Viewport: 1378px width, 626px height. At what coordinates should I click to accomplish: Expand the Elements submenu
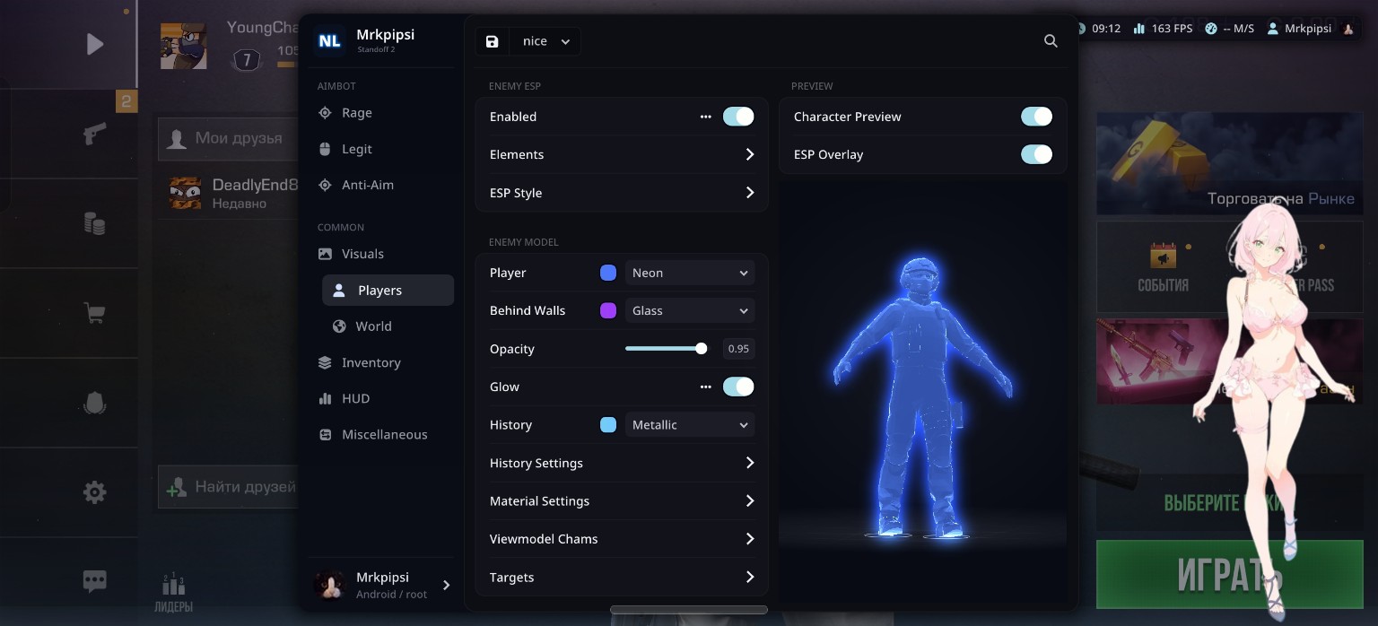click(622, 154)
